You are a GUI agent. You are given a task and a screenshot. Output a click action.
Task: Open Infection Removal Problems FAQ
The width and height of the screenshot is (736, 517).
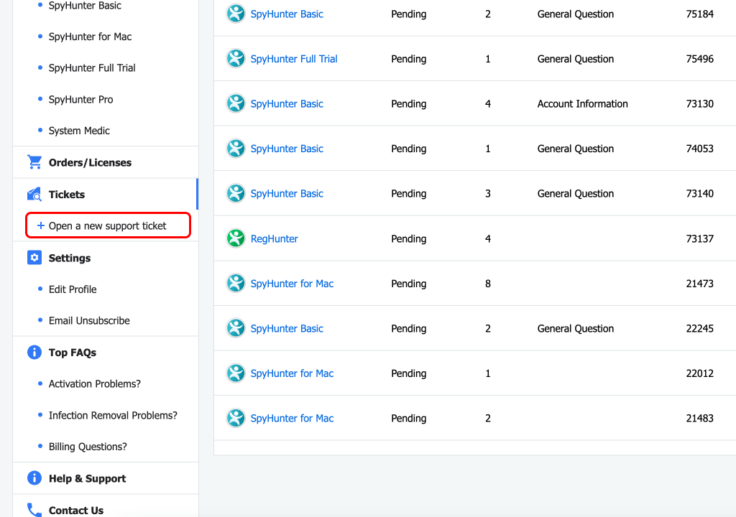coord(113,415)
